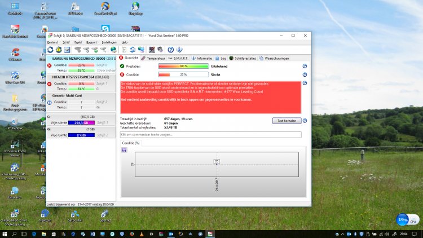The width and height of the screenshot is (423, 238).
Task: Open the Bestand menu
Action: (x=52, y=42)
